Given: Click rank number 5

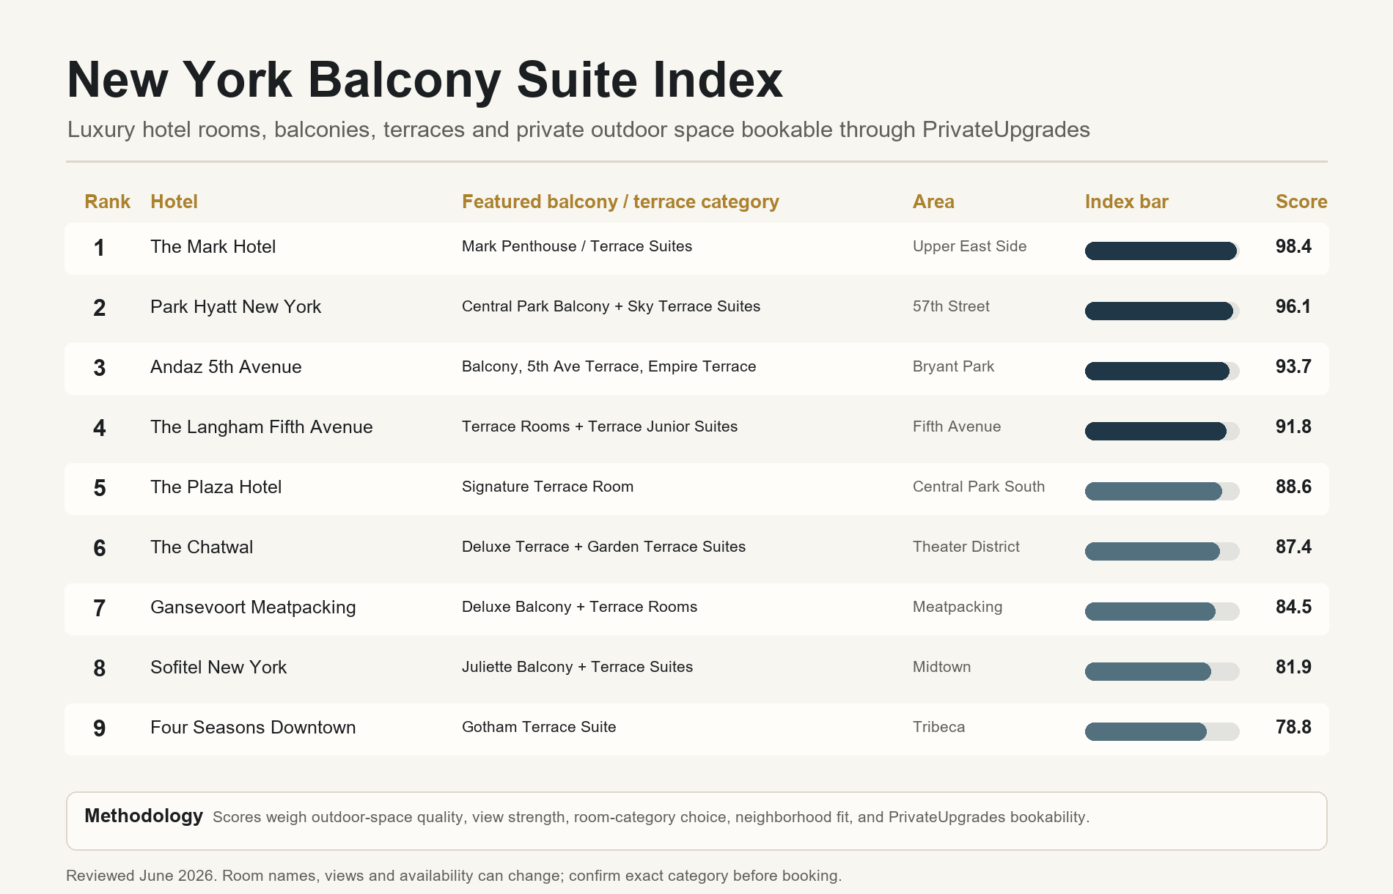Looking at the screenshot, I should coord(100,488).
